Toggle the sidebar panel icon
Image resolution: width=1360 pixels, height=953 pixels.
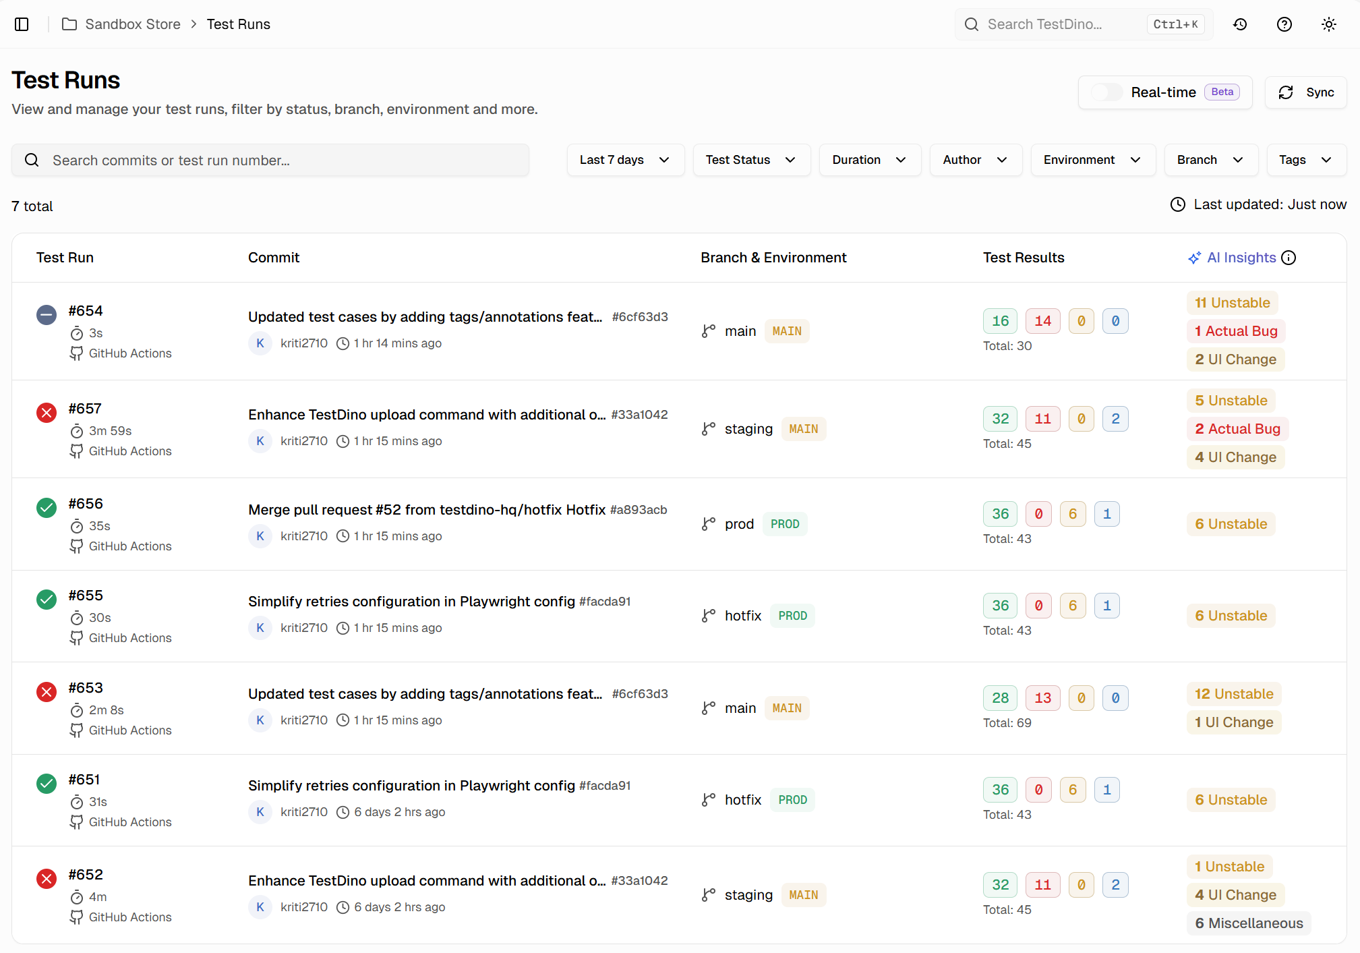22,24
